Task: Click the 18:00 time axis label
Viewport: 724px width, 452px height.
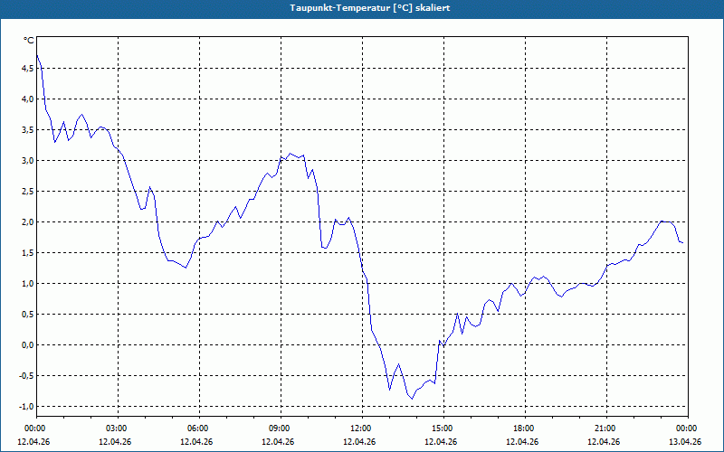Action: coord(525,428)
